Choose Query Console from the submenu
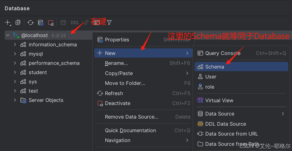Image resolution: width=292 pixels, height=151 pixels. (x=223, y=53)
